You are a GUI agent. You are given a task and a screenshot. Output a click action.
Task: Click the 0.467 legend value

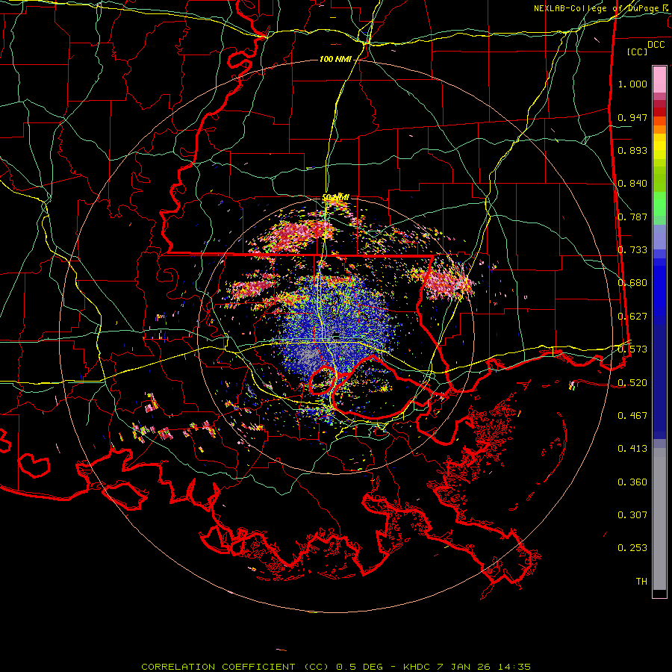tap(632, 416)
